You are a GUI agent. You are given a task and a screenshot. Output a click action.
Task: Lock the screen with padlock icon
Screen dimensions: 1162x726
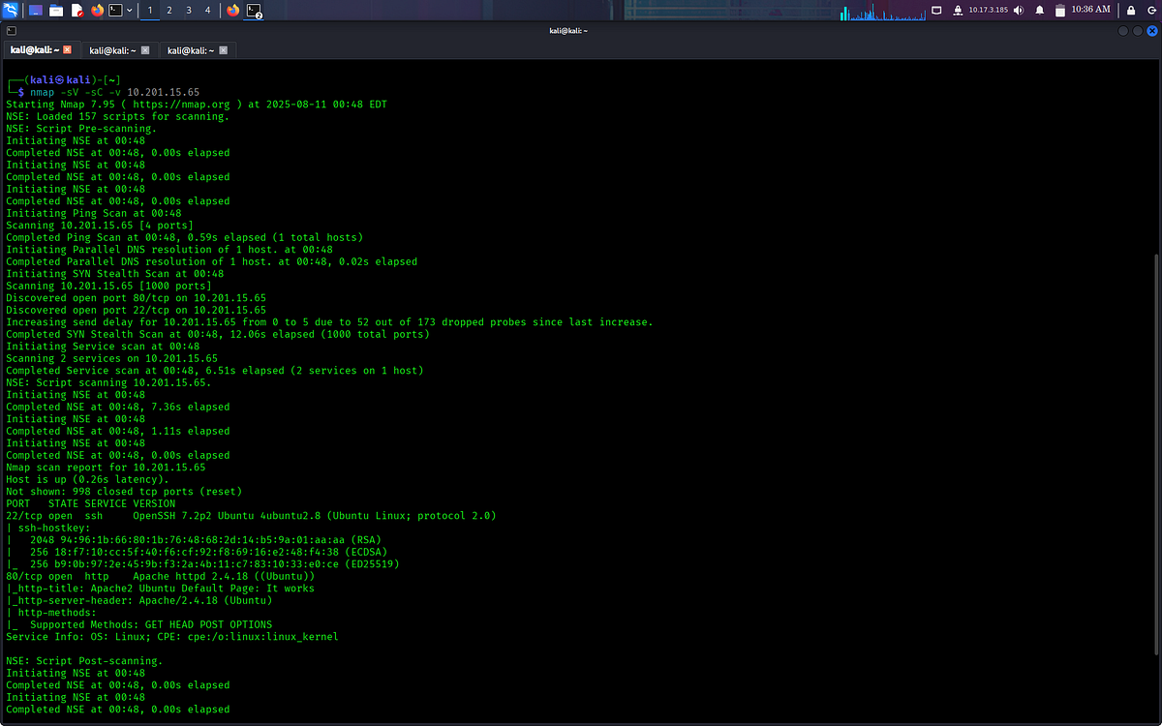point(1130,11)
